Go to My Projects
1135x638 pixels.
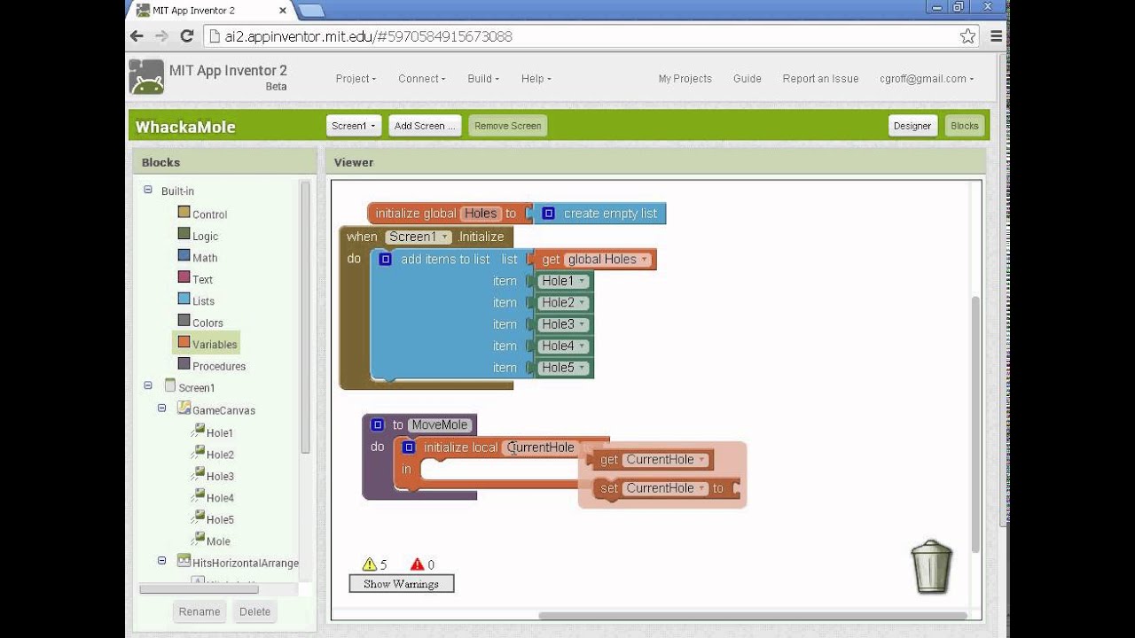[685, 79]
